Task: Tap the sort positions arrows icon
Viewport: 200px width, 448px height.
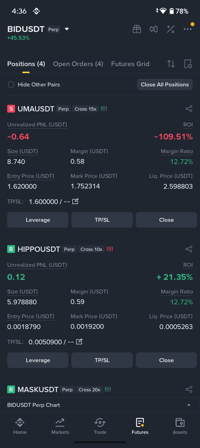Action: coord(171,64)
